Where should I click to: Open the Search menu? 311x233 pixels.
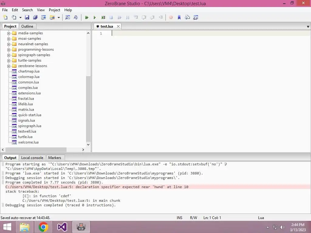(27, 10)
